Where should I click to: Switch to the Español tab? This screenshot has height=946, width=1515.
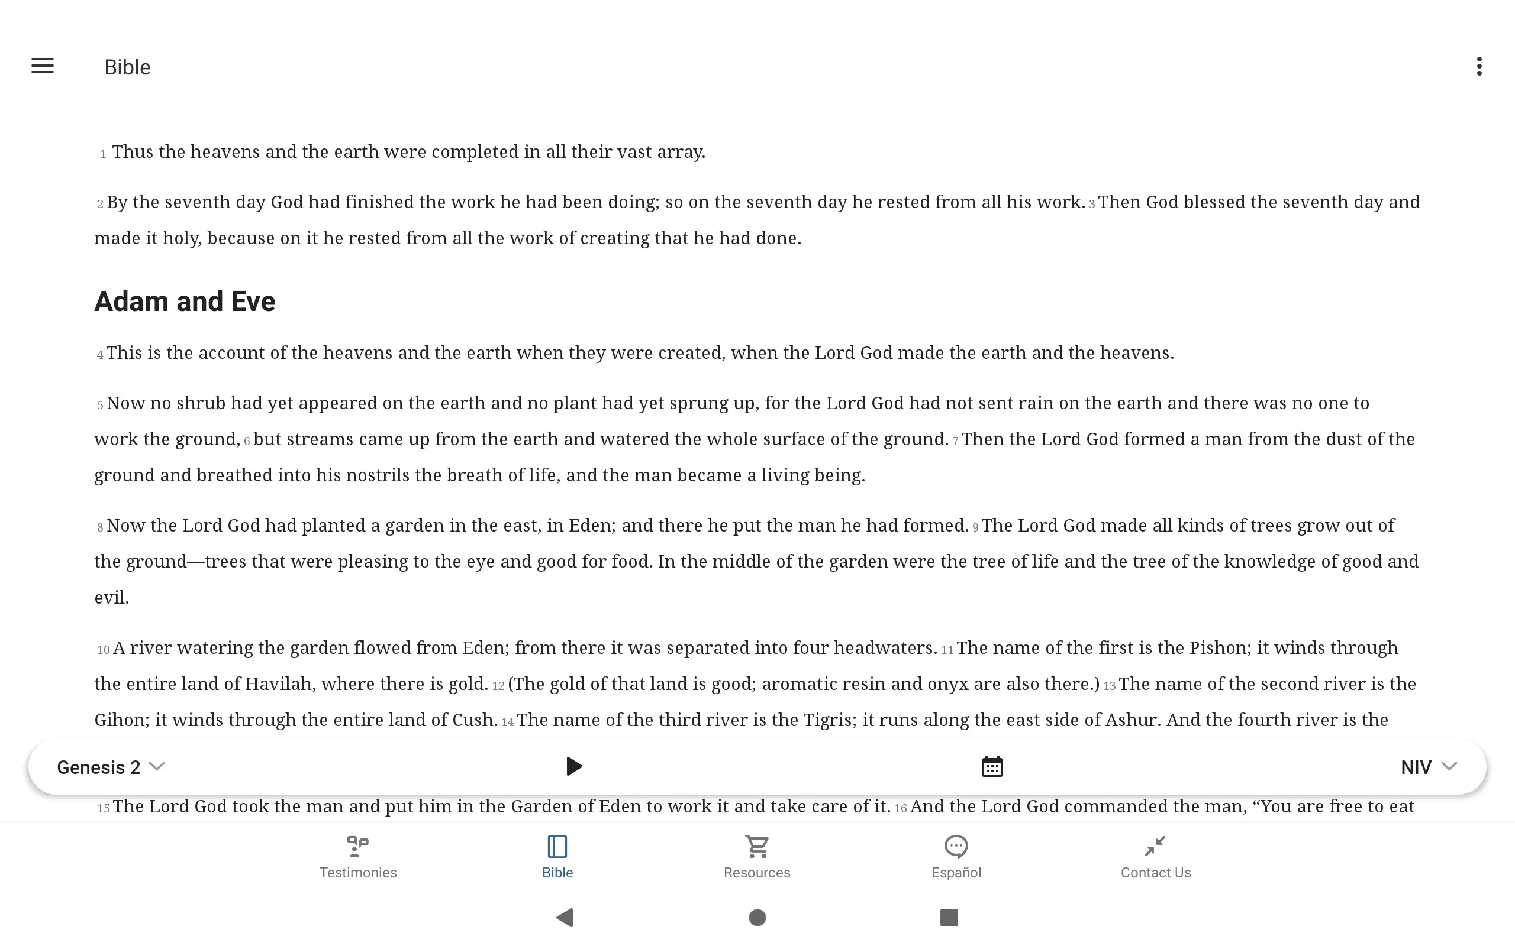pyautogui.click(x=956, y=856)
